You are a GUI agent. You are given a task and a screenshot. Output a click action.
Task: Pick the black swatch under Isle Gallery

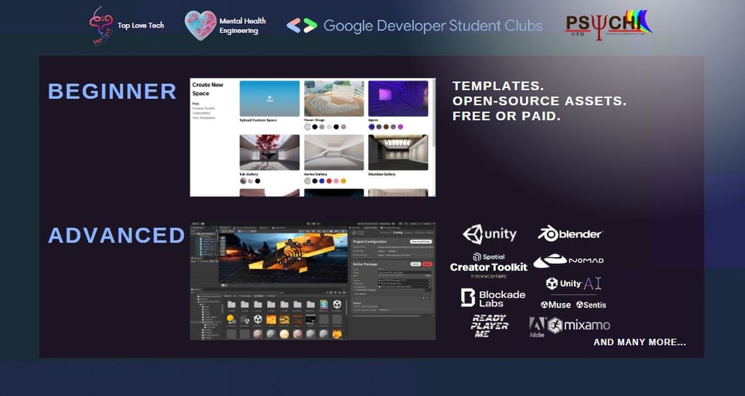pos(258,181)
